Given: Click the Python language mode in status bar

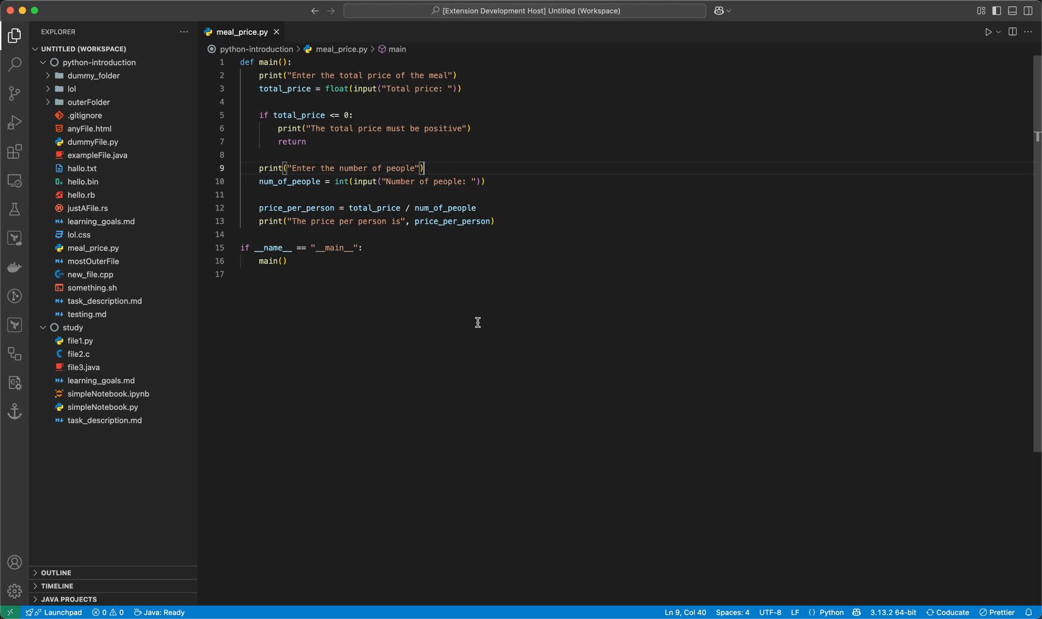Looking at the screenshot, I should [x=832, y=612].
